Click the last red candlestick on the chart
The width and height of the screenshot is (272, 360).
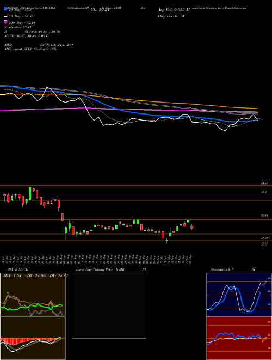[192, 227]
